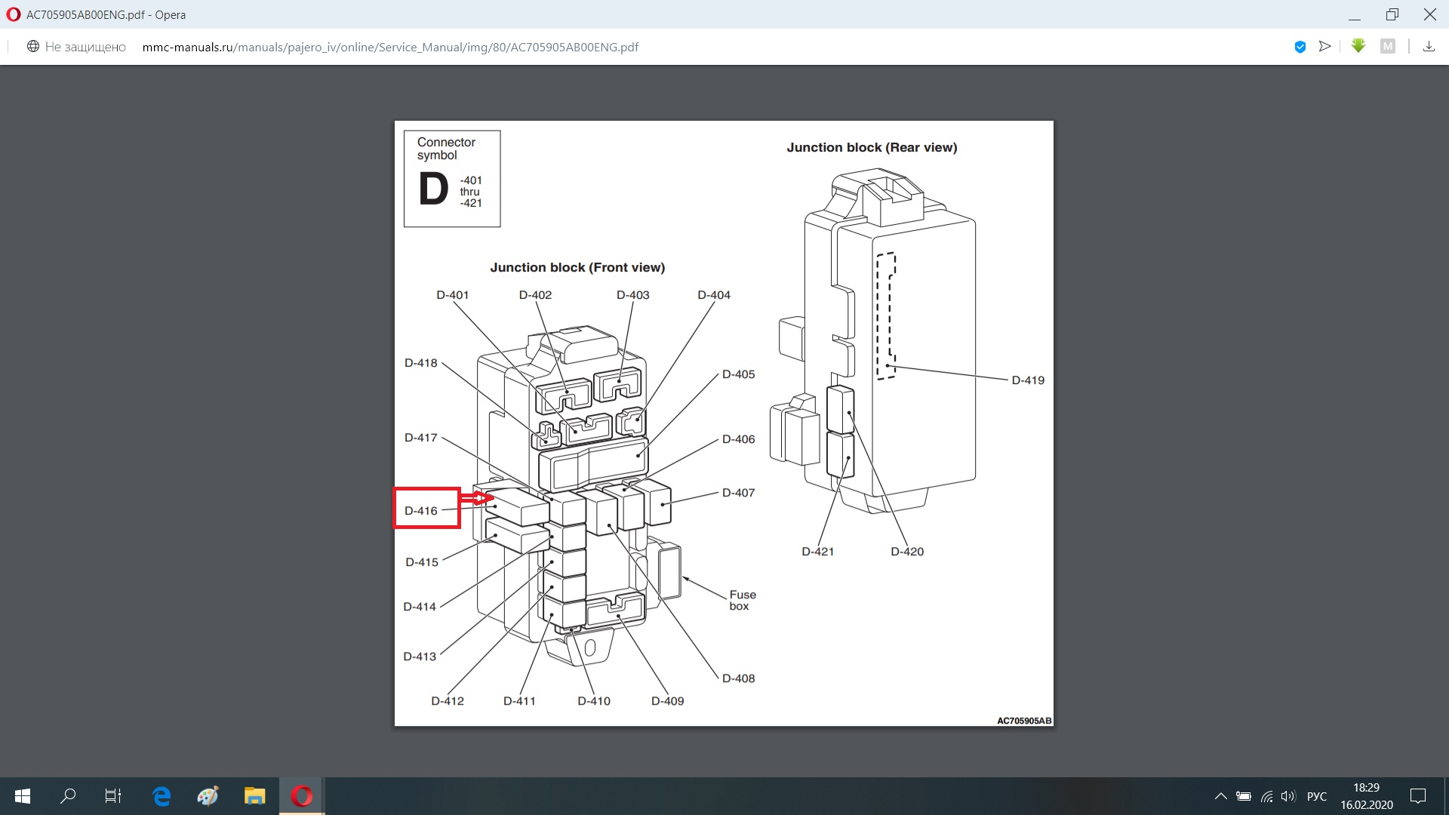Open the Paint app from the taskbar
The image size is (1449, 815).
(x=208, y=796)
